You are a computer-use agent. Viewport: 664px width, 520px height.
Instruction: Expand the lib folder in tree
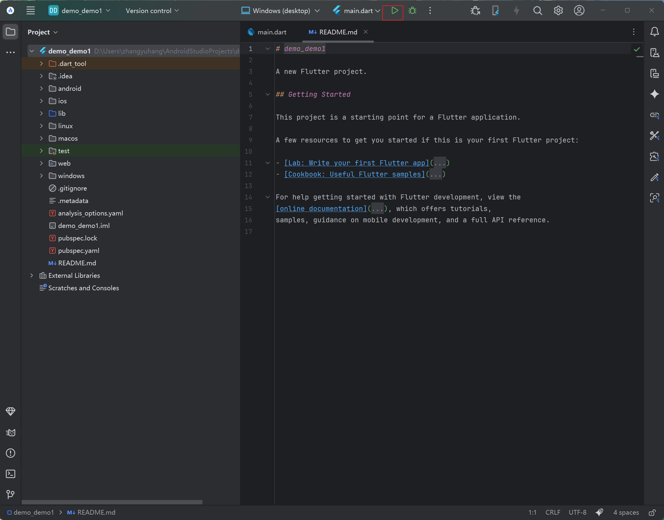click(x=41, y=113)
